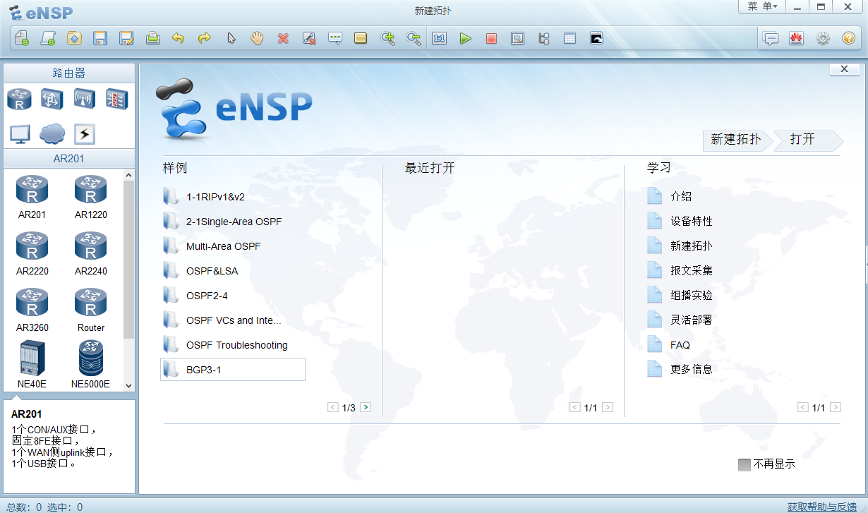Select the Firewall device category icon
The height and width of the screenshot is (513, 868).
(117, 99)
